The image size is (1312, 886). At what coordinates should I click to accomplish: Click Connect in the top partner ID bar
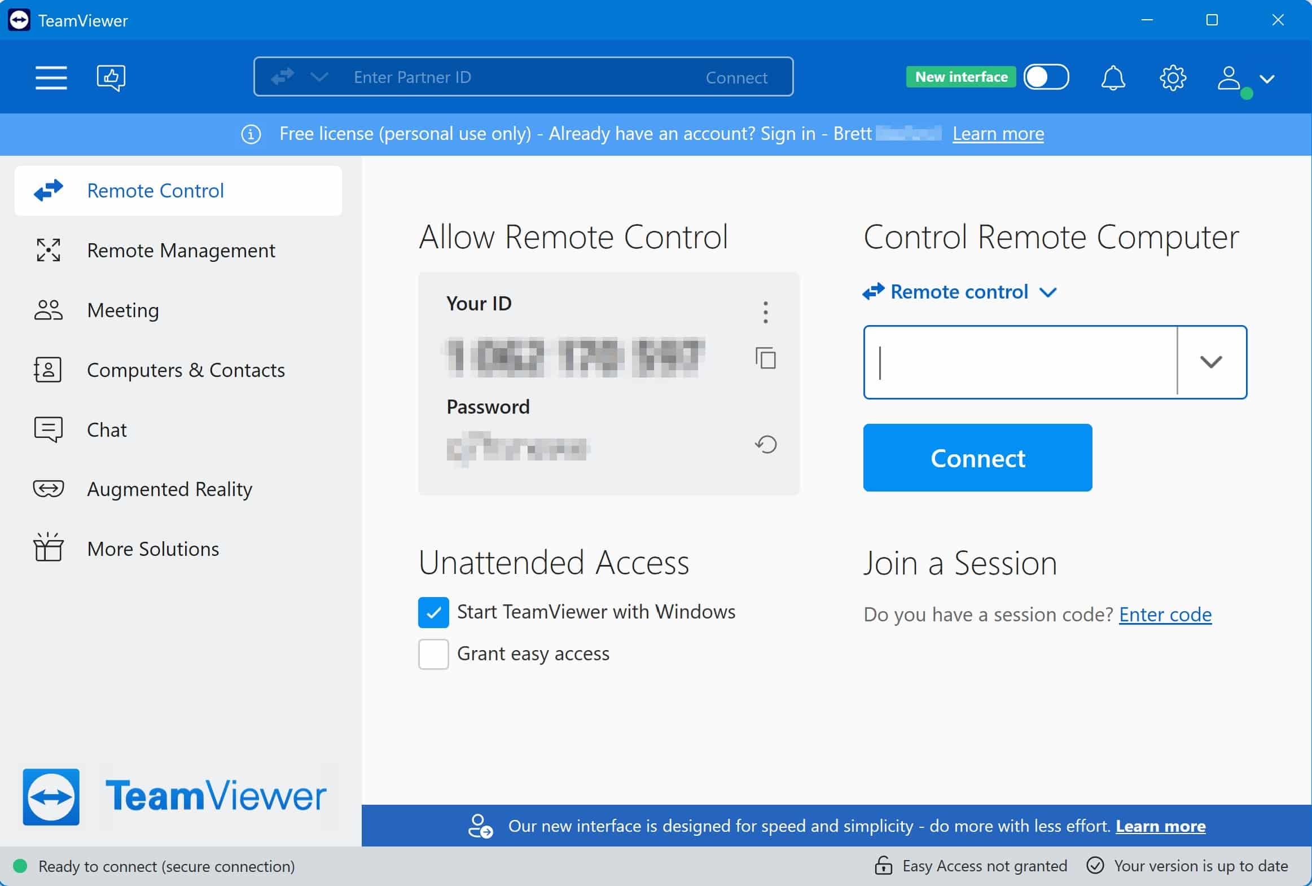point(736,77)
